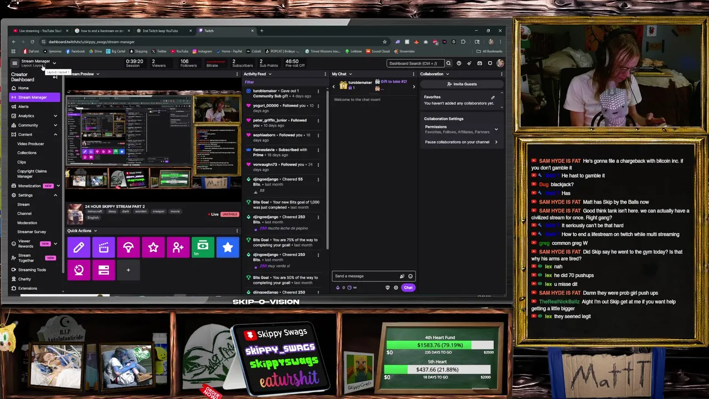Image resolution: width=709 pixels, height=399 pixels.
Task: Click the Invite Guests button
Action: [462, 84]
